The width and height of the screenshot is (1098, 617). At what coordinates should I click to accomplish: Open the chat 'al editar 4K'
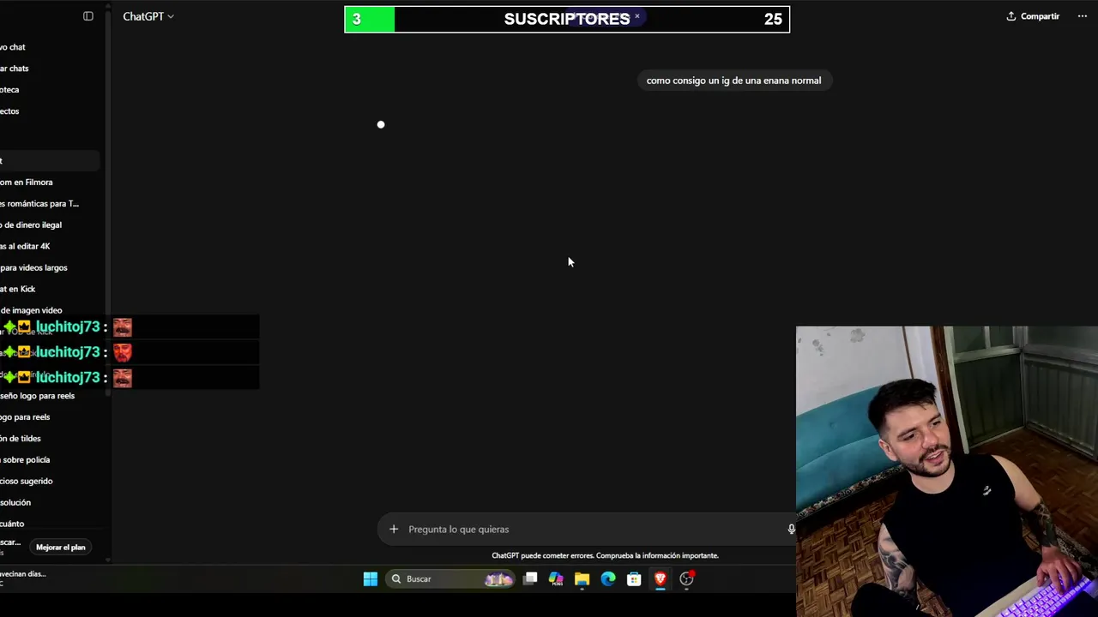point(26,246)
